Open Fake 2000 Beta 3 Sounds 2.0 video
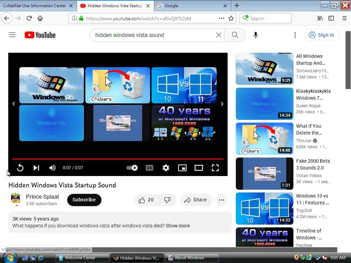The height and width of the screenshot is (263, 351). 265,173
